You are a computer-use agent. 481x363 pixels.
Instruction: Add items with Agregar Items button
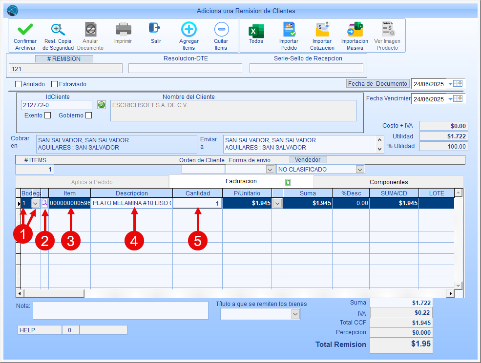pos(188,30)
